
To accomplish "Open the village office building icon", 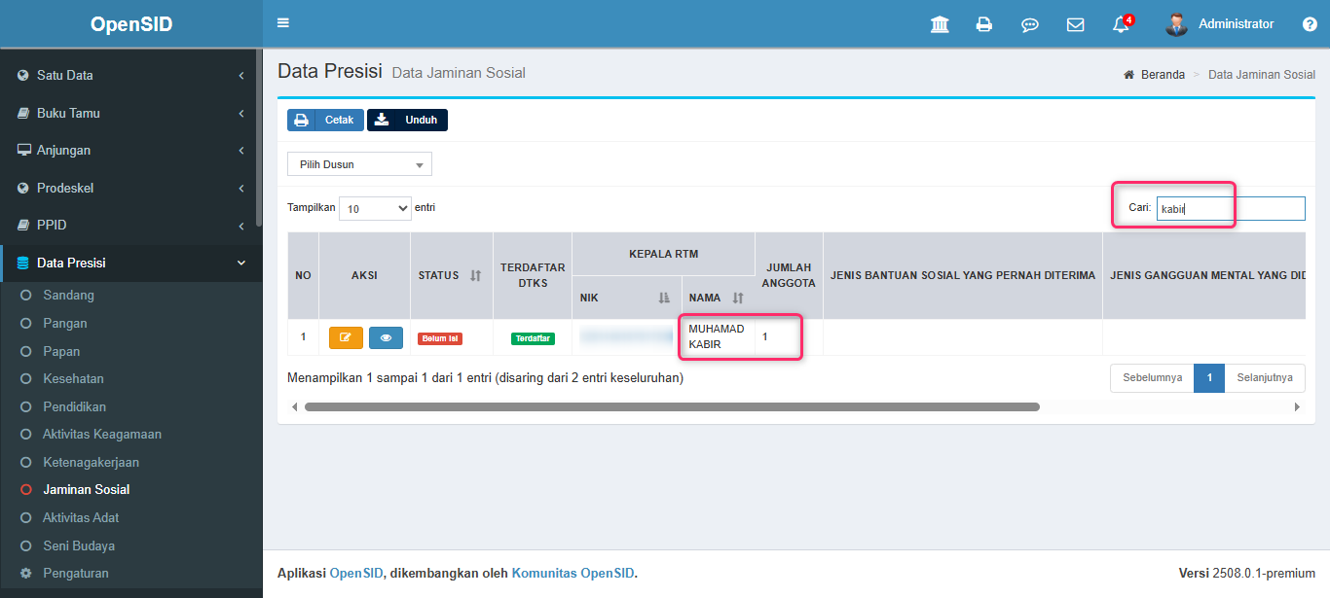I will [x=940, y=24].
